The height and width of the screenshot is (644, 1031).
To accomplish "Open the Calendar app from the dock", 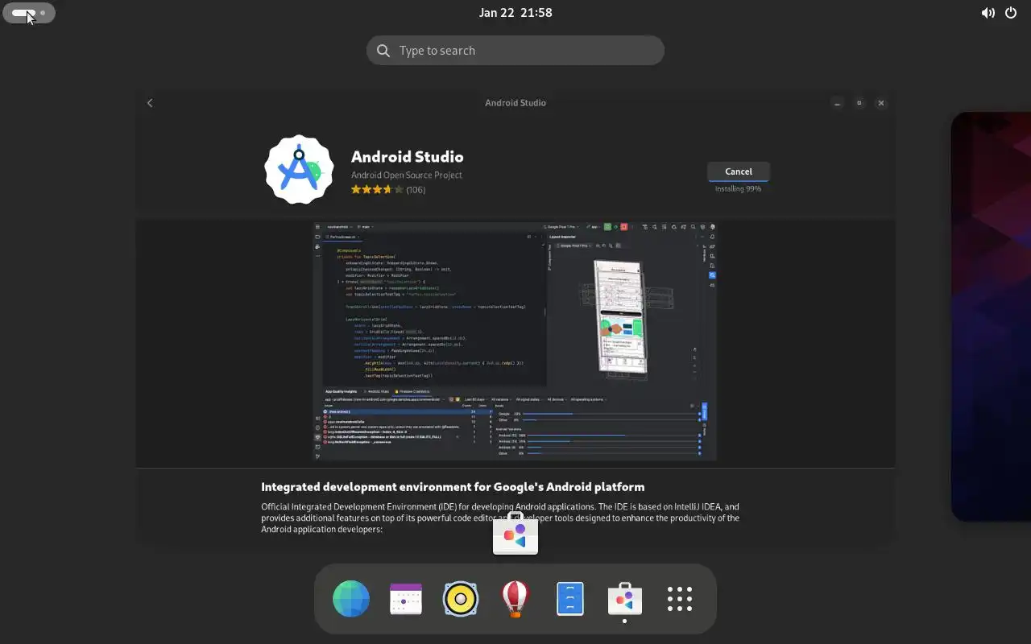I will pyautogui.click(x=406, y=599).
